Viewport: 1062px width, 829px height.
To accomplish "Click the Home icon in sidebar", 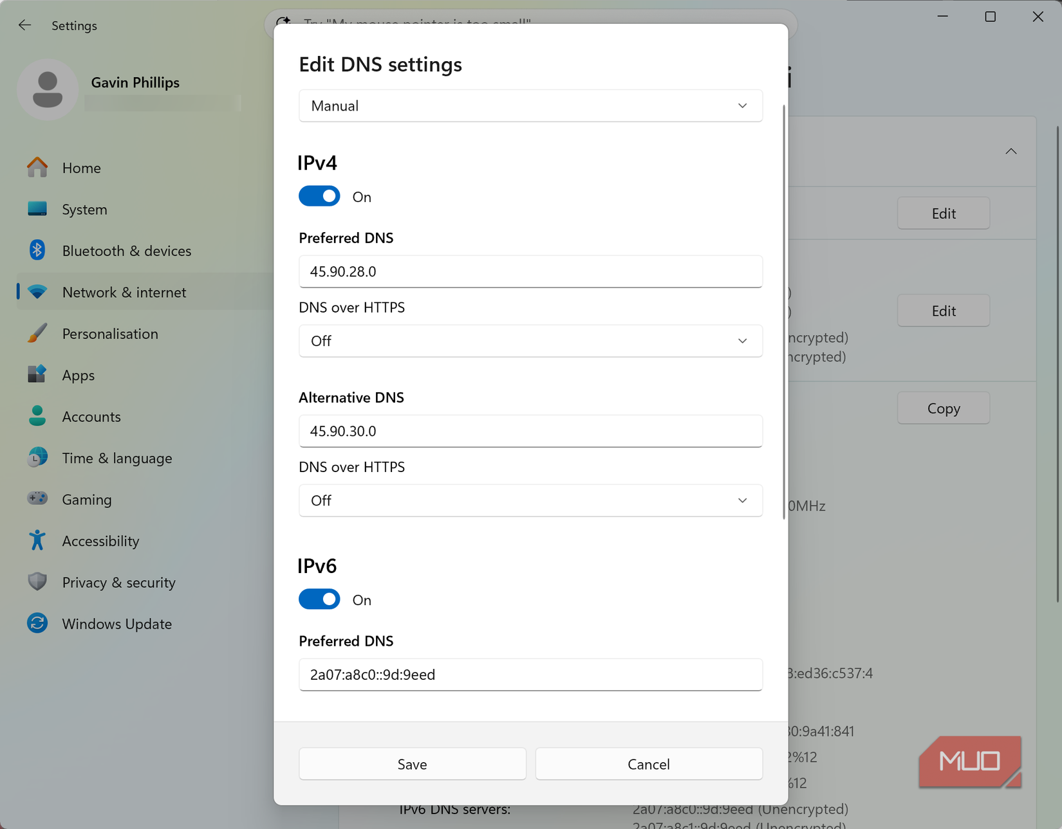I will pyautogui.click(x=37, y=167).
